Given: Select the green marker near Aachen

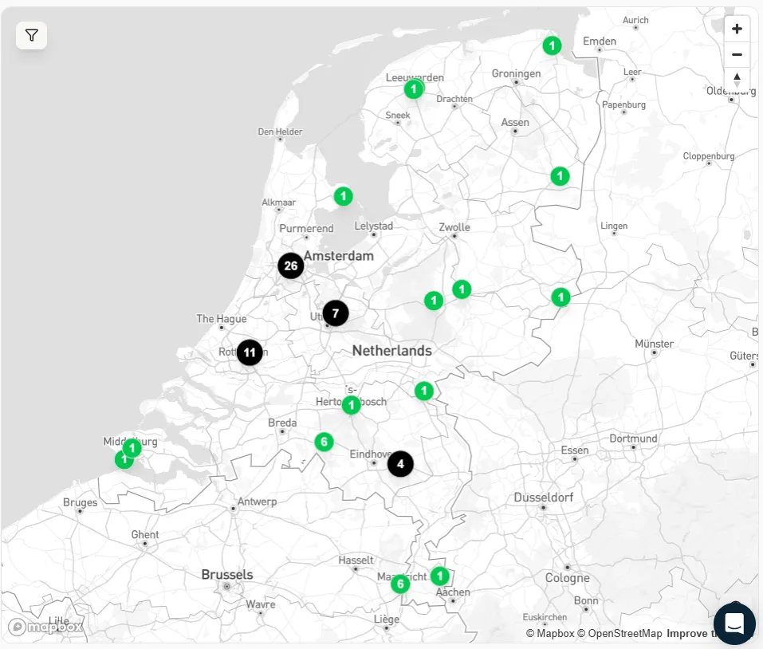Looking at the screenshot, I should tap(440, 576).
